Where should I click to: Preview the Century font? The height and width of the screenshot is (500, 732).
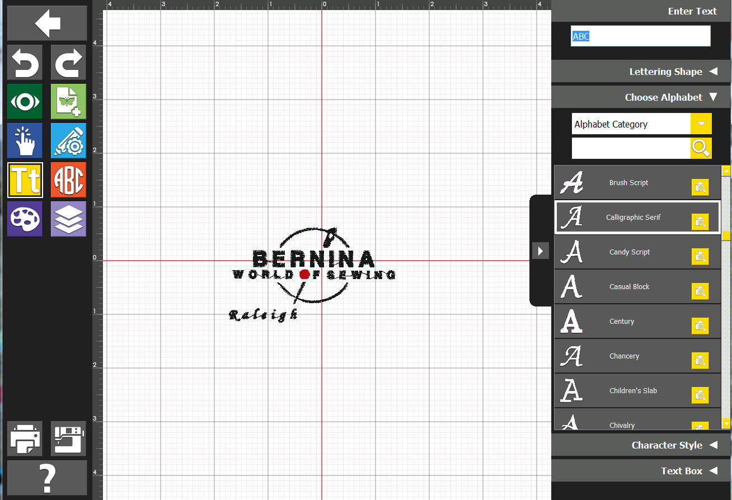click(700, 326)
